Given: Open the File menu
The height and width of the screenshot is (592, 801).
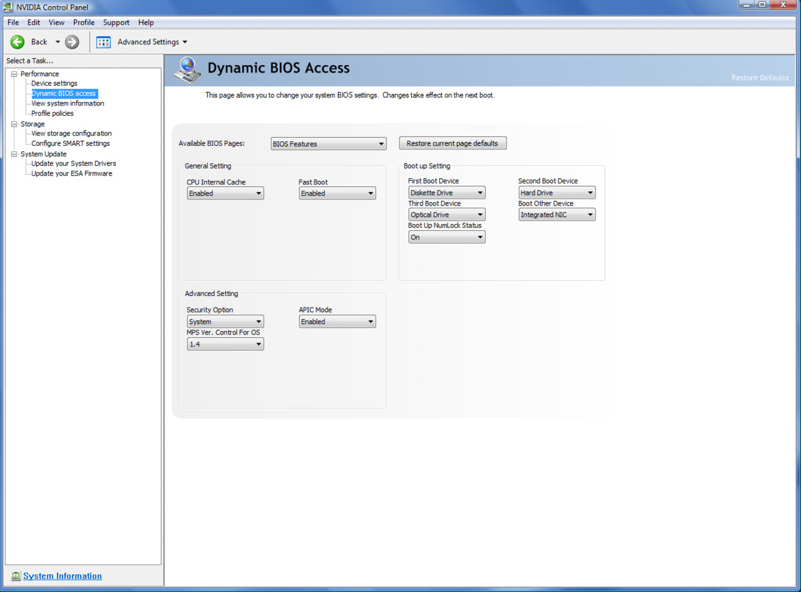Looking at the screenshot, I should (13, 23).
